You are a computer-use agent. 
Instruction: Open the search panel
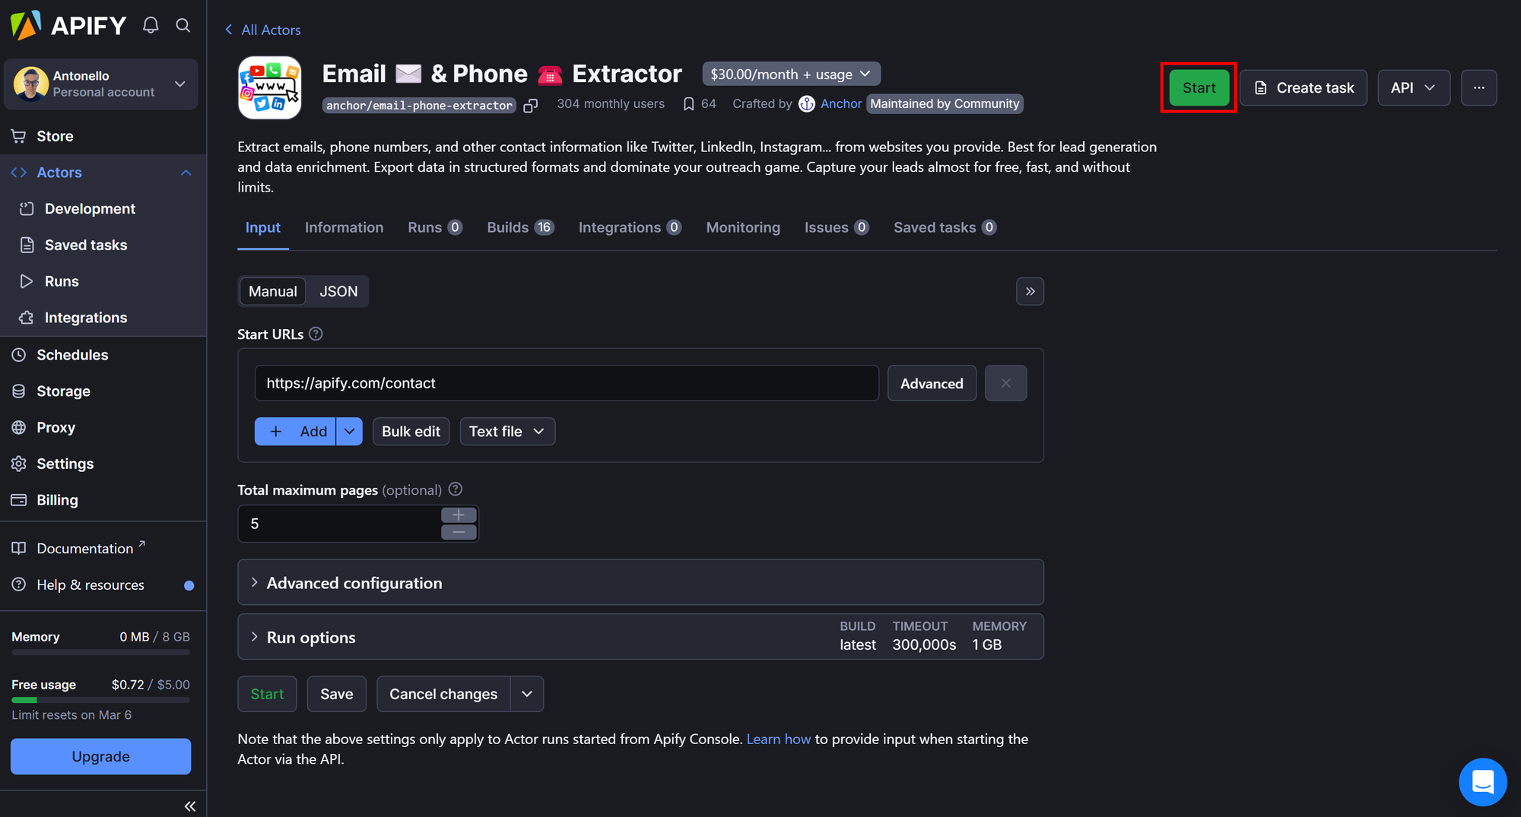click(x=183, y=24)
